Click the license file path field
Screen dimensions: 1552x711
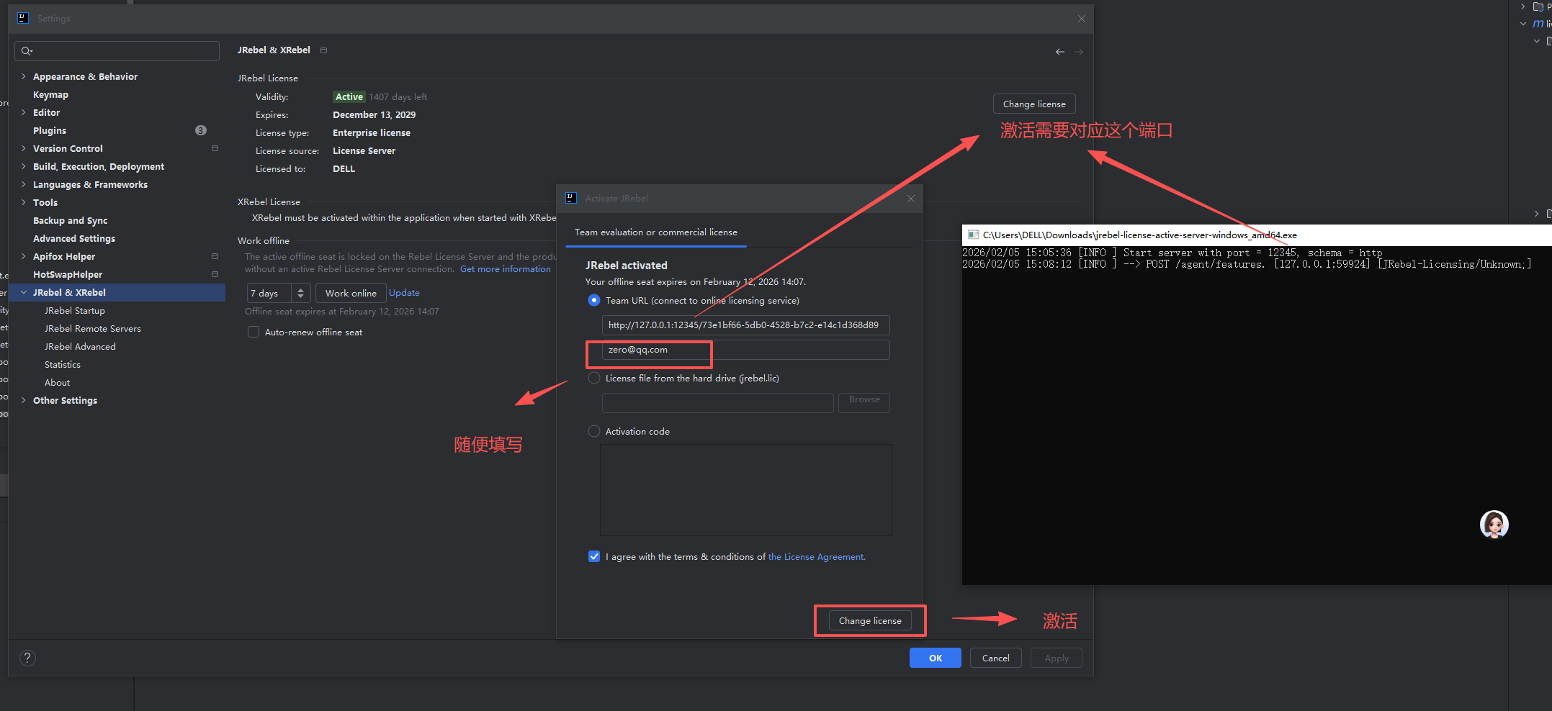(717, 402)
